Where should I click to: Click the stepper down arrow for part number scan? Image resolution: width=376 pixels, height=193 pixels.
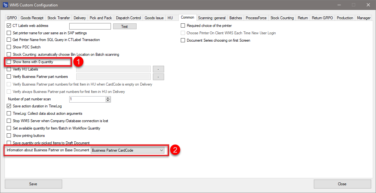(x=108, y=101)
